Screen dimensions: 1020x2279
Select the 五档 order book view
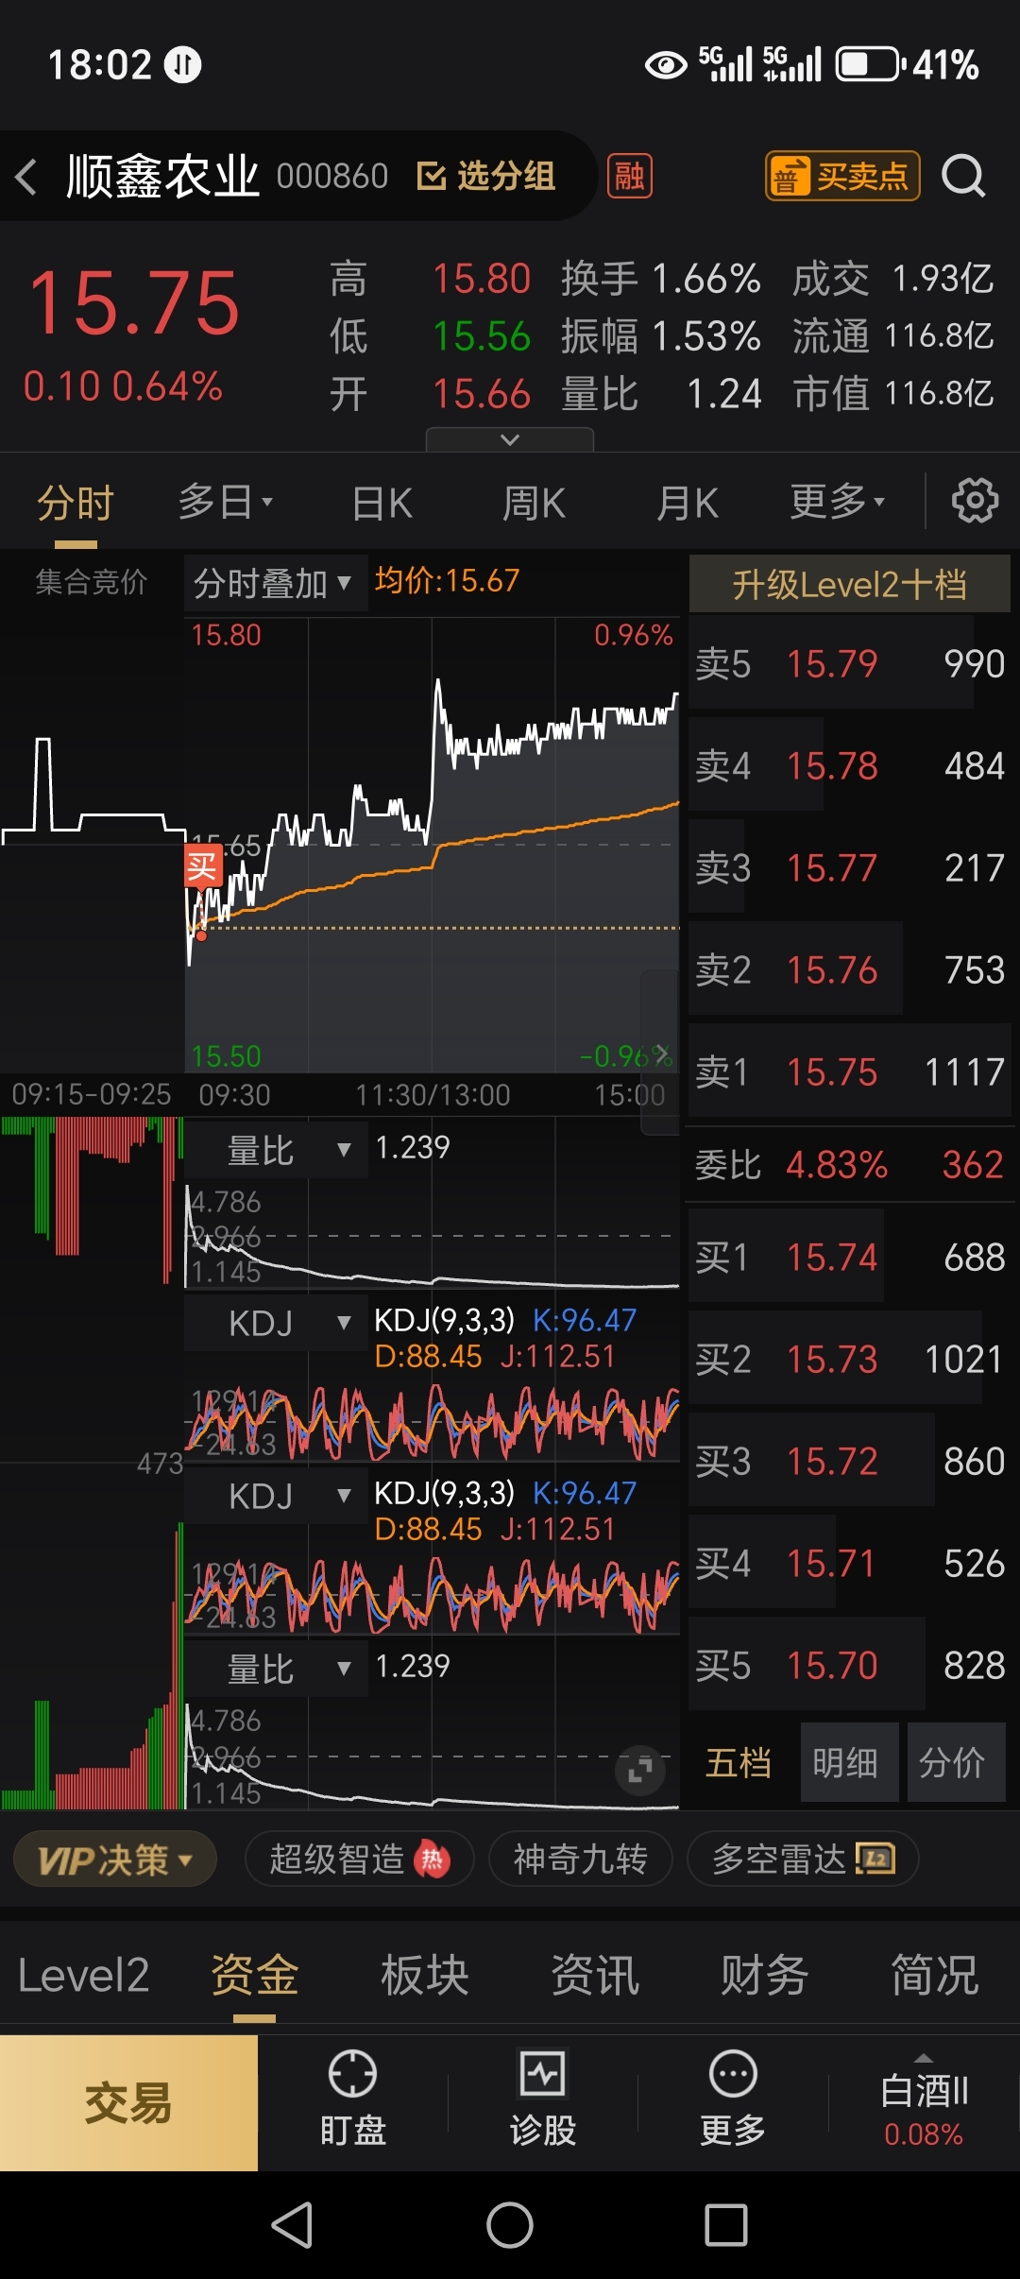(x=739, y=1762)
